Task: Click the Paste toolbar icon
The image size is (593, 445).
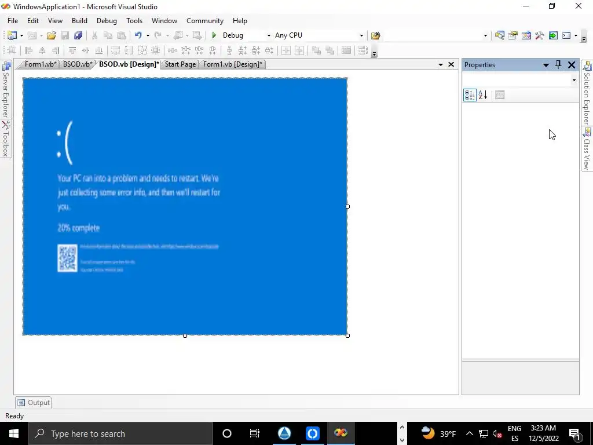Action: [x=122, y=35]
